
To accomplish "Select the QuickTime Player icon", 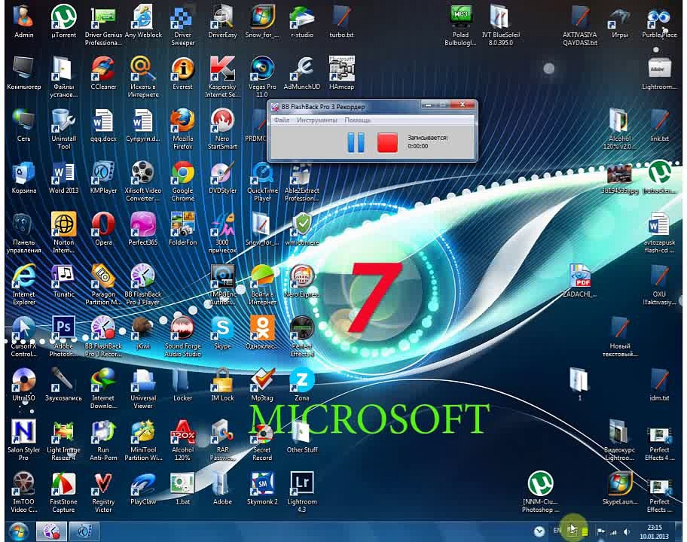I will click(262, 181).
